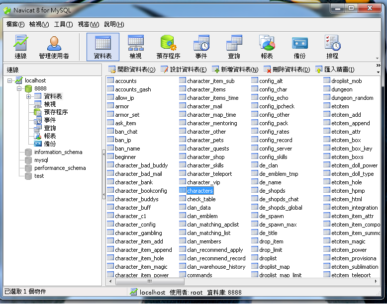Select 報表 node in tree
The height and width of the screenshot is (305, 387).
coord(50,136)
